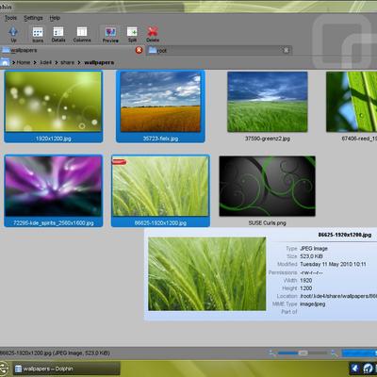Click the Tuesday 11 May 2010 modified date
This screenshot has height=377, width=377.
pos(333,264)
